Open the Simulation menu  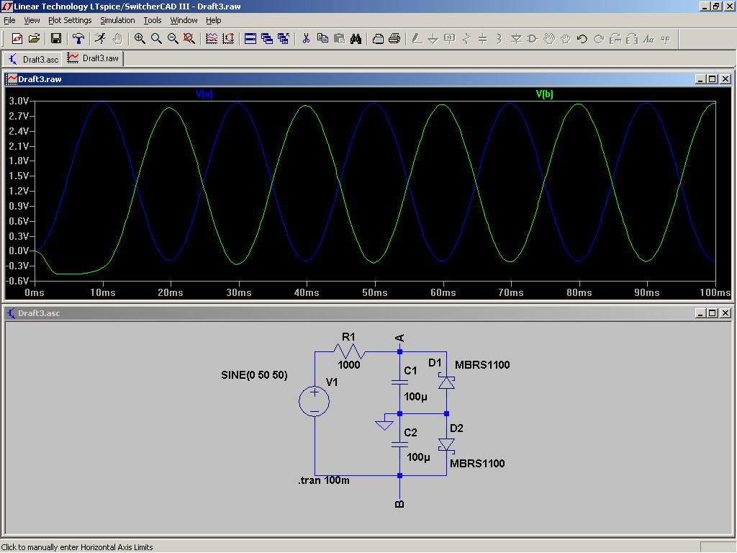117,20
